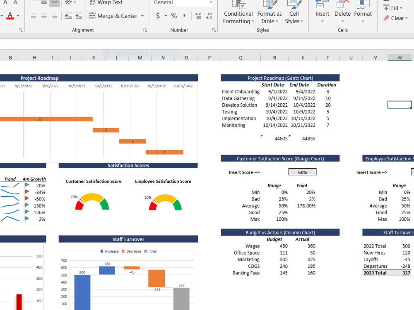Image resolution: width=414 pixels, height=310 pixels.
Task: Expand the Clear dropdown arrow
Action: click(407, 18)
